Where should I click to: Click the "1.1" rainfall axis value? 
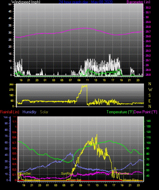(x=14, y=122)
